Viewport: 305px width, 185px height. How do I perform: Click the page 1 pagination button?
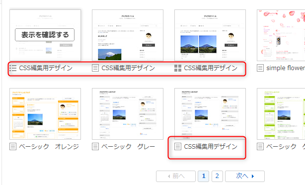tap(204, 176)
